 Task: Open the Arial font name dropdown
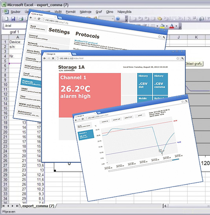15,26
